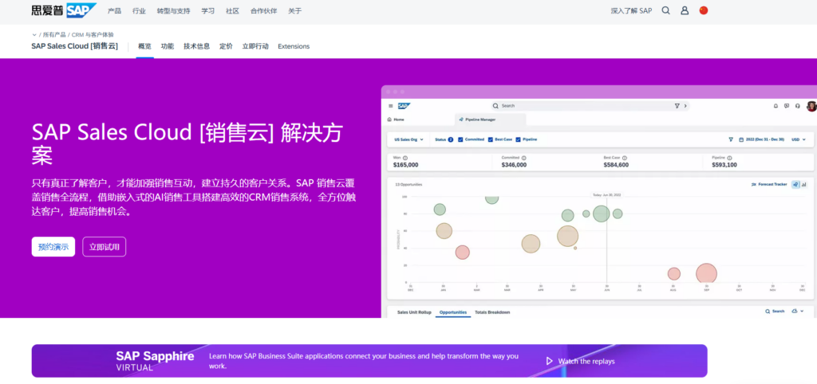Open the hamburger menu in the dashboard
Viewport: 817px width, 384px height.
click(x=391, y=106)
